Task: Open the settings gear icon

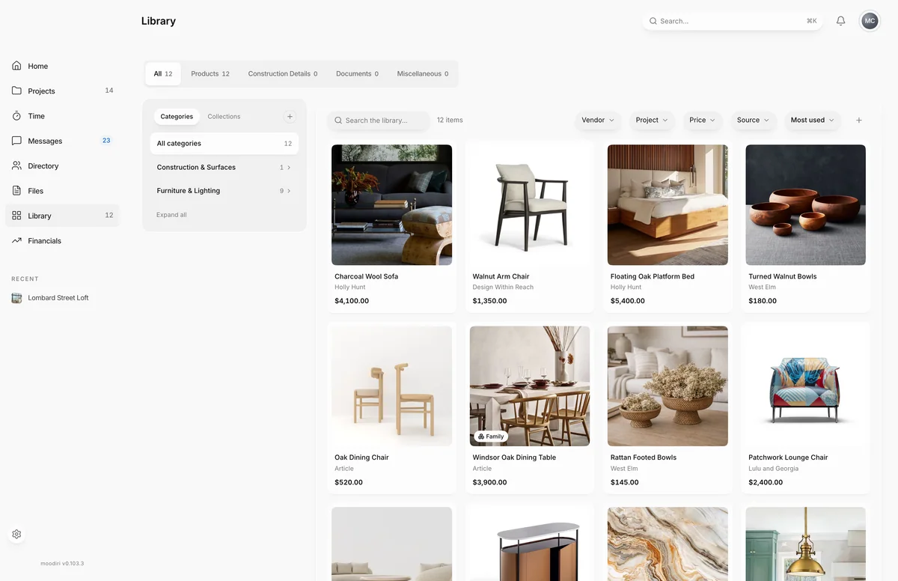Action: 16,535
